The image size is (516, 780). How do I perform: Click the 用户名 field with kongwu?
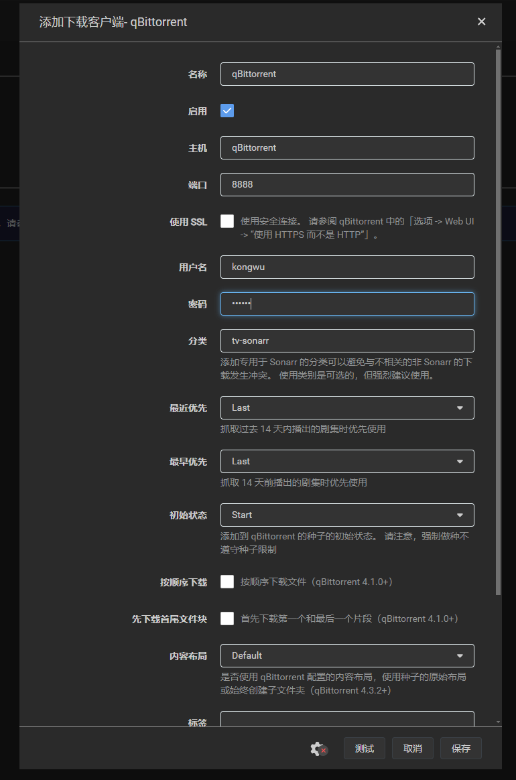point(347,267)
